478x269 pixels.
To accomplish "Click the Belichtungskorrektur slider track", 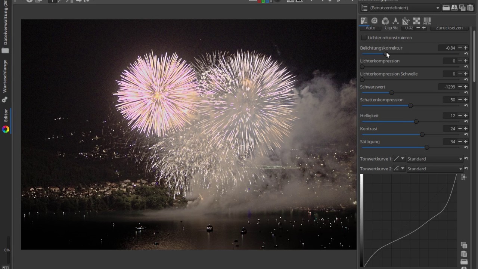I will click(411, 54).
